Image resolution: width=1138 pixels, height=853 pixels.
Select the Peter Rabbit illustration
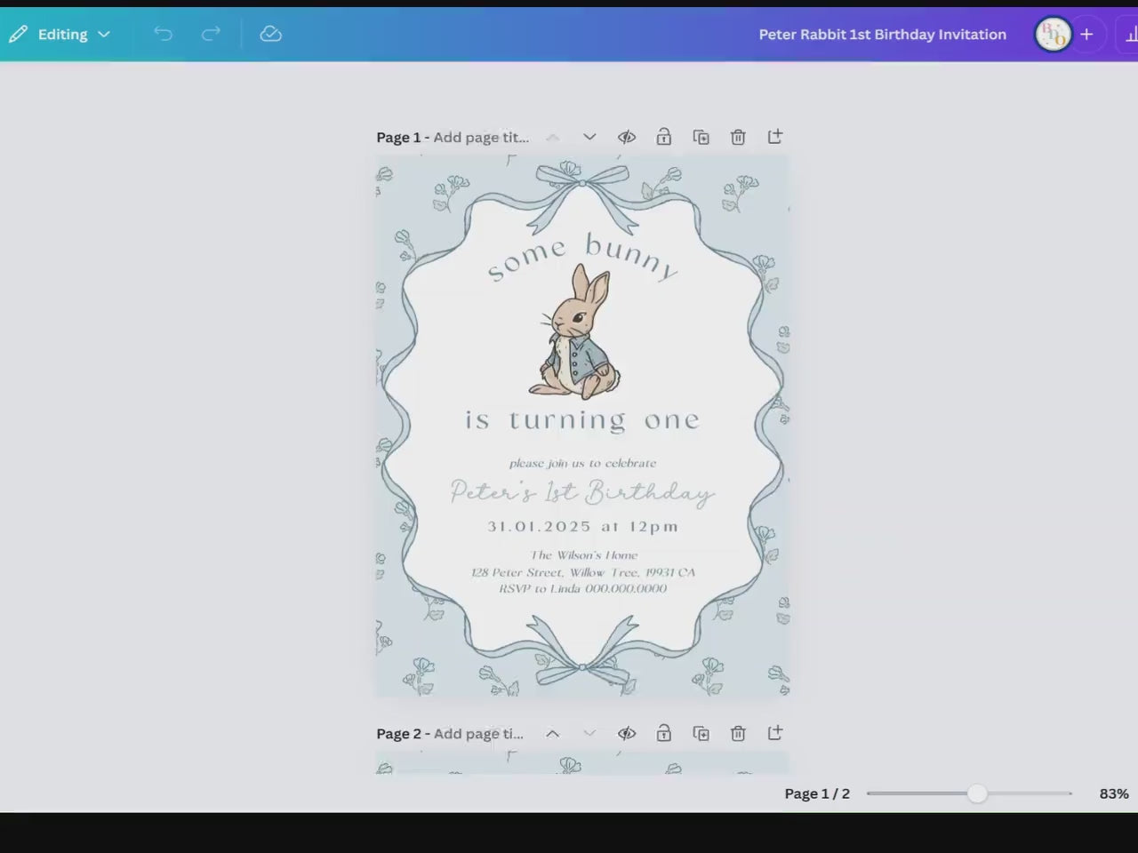(x=575, y=331)
